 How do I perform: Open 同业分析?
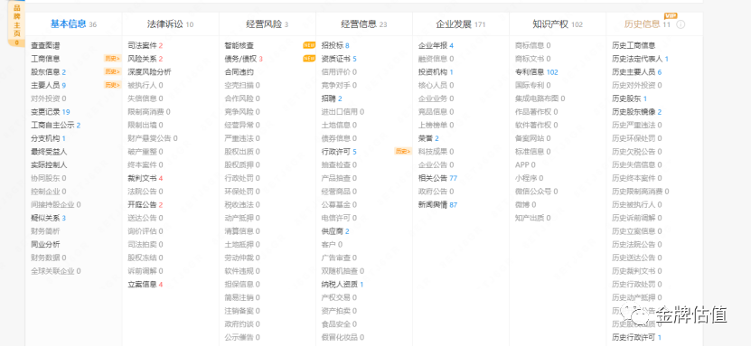pos(45,245)
